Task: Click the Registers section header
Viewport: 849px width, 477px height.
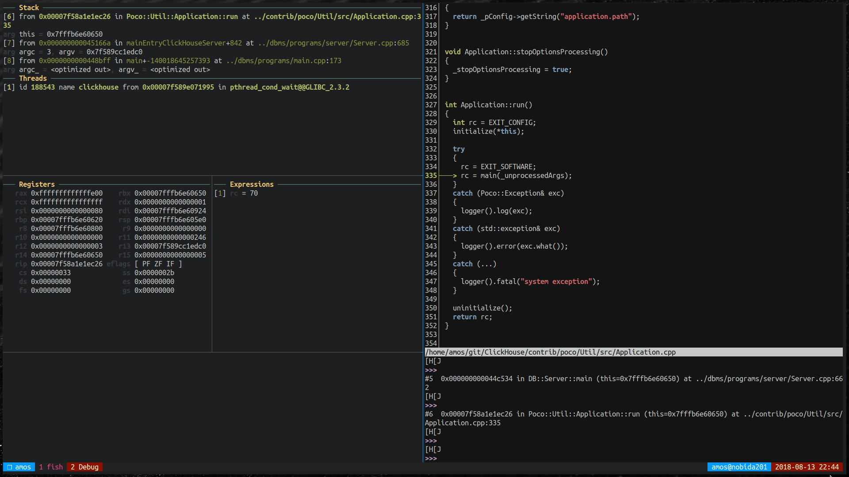Action: (37, 184)
